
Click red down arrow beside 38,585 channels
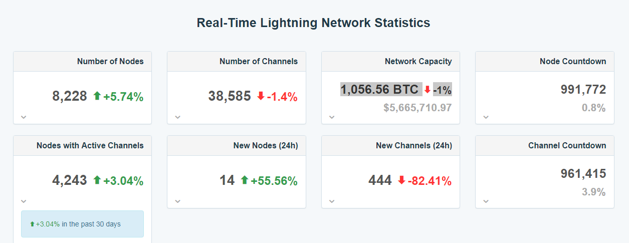click(x=261, y=96)
